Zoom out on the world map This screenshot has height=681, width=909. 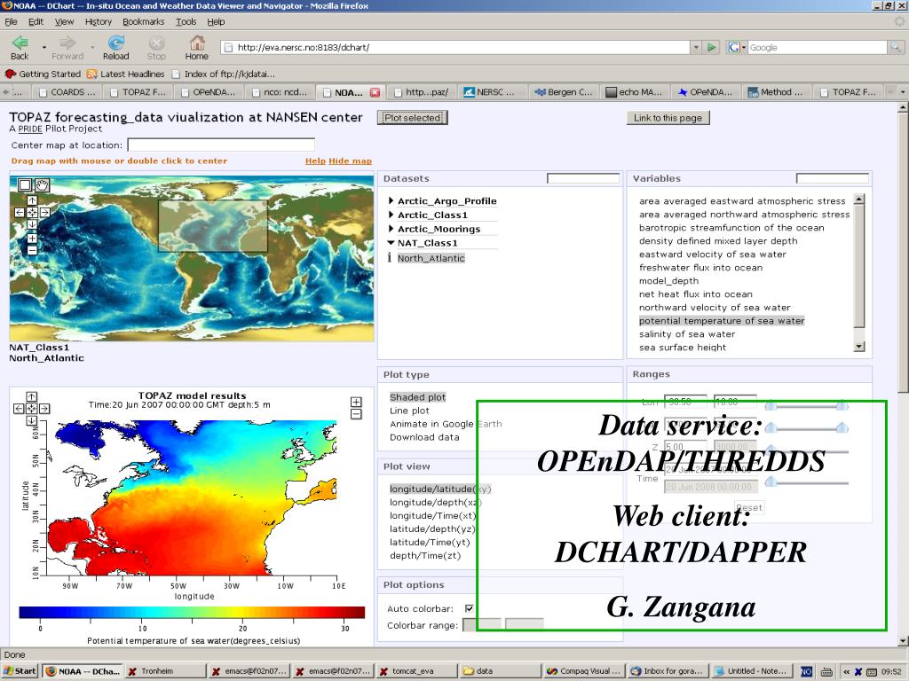click(32, 250)
